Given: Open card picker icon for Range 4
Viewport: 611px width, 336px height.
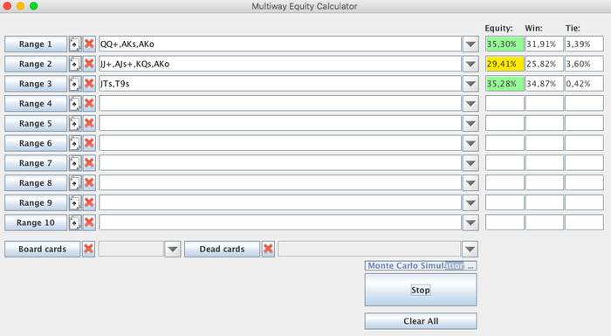Looking at the screenshot, I should coord(75,104).
